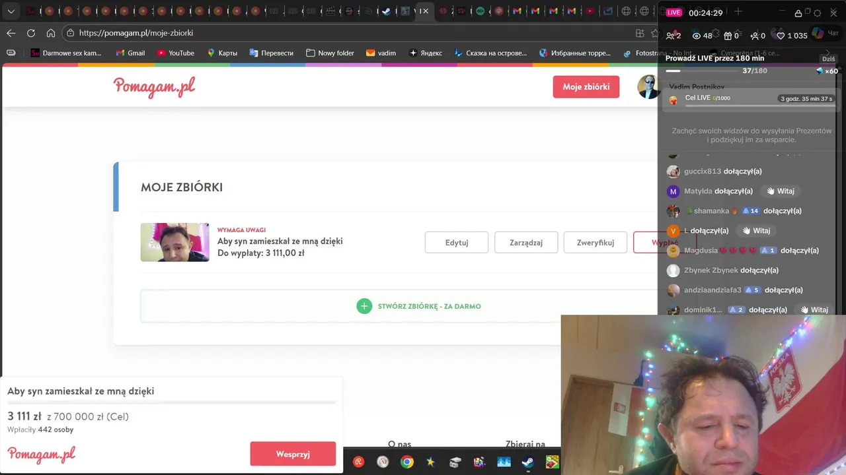Image resolution: width=846 pixels, height=475 pixels.
Task: Click the Cel LIVE goal progress bar
Action: pos(760,104)
